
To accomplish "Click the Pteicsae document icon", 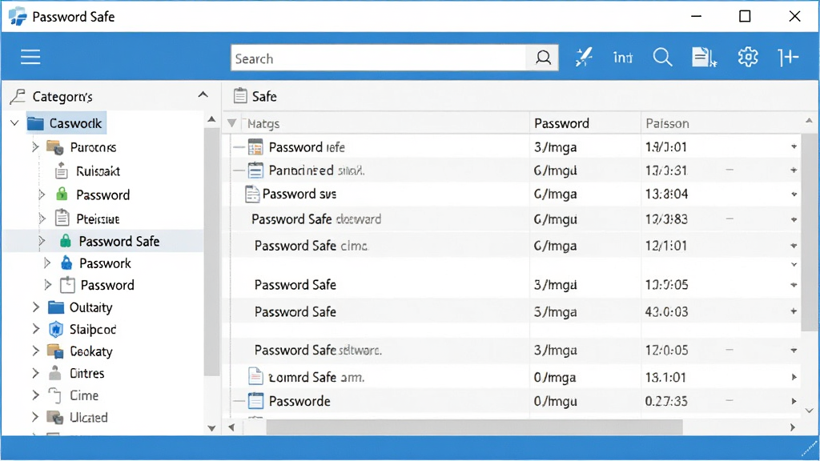I will click(62, 218).
